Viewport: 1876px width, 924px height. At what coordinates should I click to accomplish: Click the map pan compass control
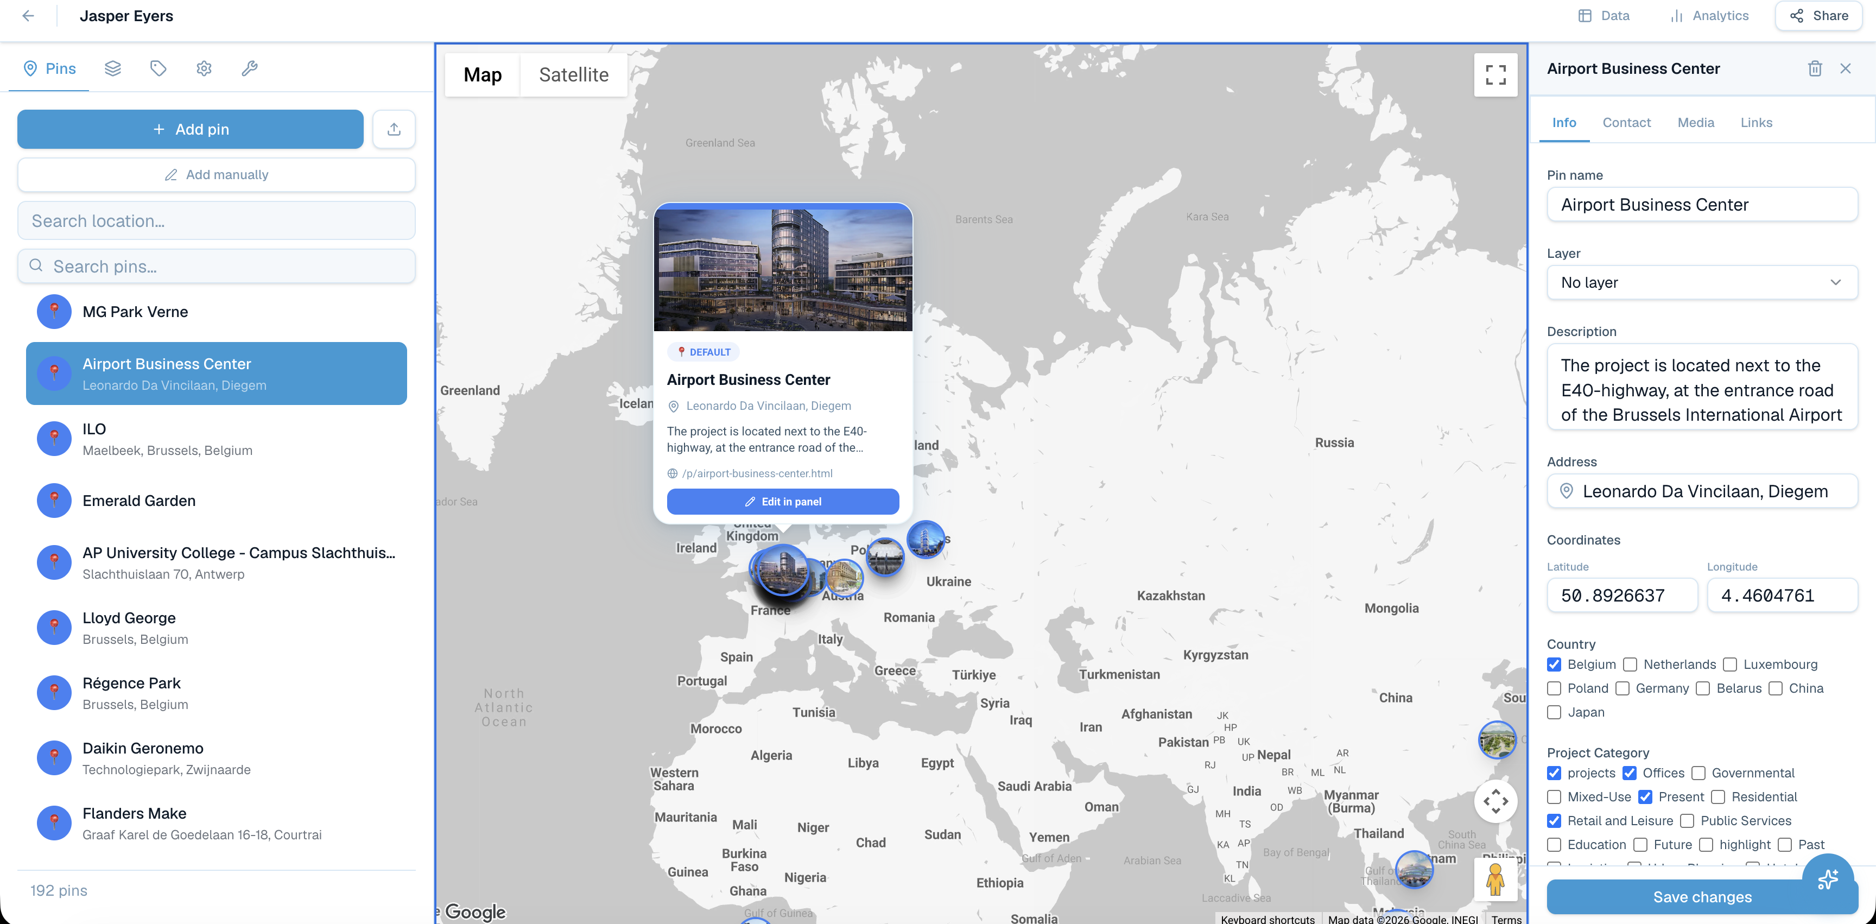tap(1495, 802)
